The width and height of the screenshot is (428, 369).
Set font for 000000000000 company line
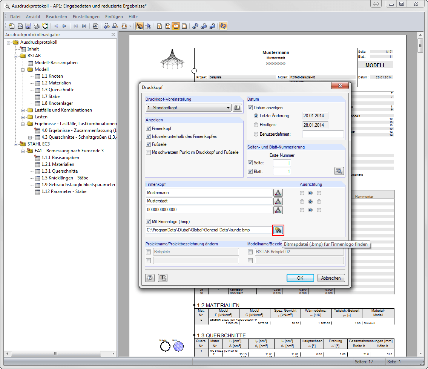tap(278, 210)
